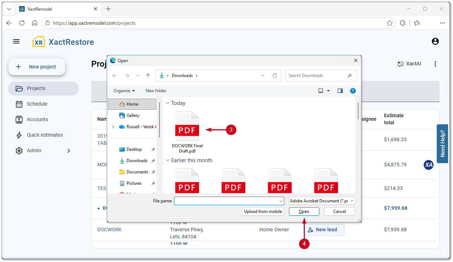This screenshot has width=453, height=262.
Task: Click the XactAI sparkle button
Action: pos(409,64)
